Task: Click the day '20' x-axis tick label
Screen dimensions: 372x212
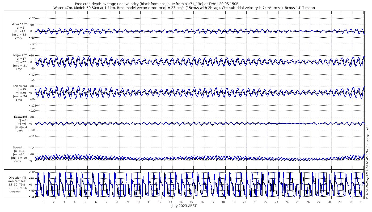Action: click(x=244, y=202)
